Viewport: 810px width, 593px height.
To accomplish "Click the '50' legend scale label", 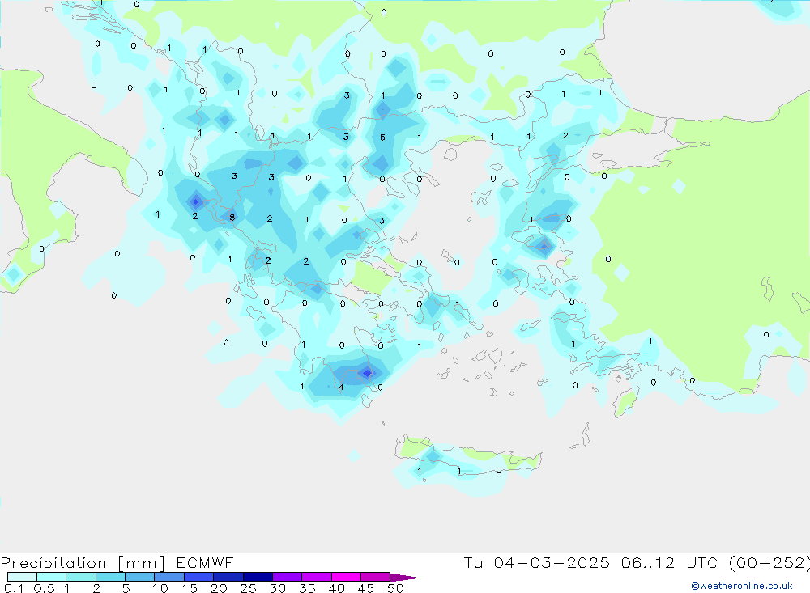I will pyautogui.click(x=395, y=588).
